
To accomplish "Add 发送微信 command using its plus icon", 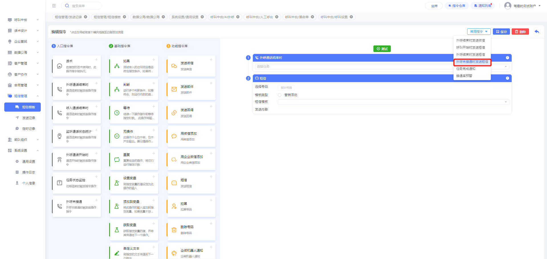I will point(211,60).
